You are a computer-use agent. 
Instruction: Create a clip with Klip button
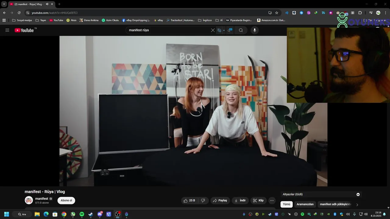pyautogui.click(x=258, y=200)
